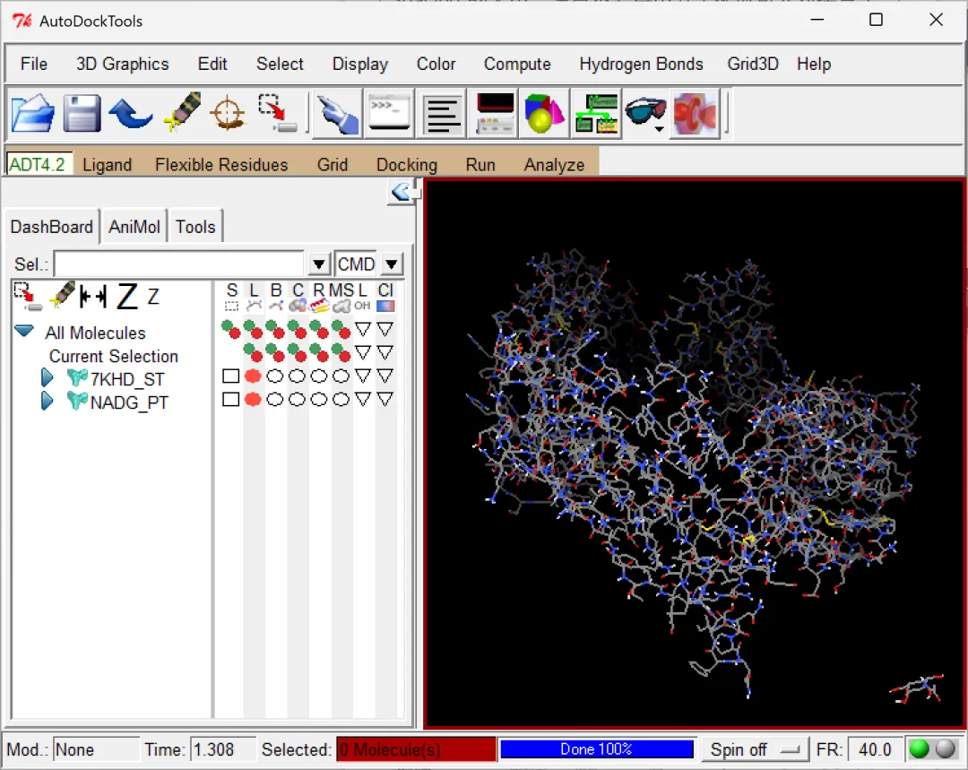Click the Docking ADT button

point(406,165)
